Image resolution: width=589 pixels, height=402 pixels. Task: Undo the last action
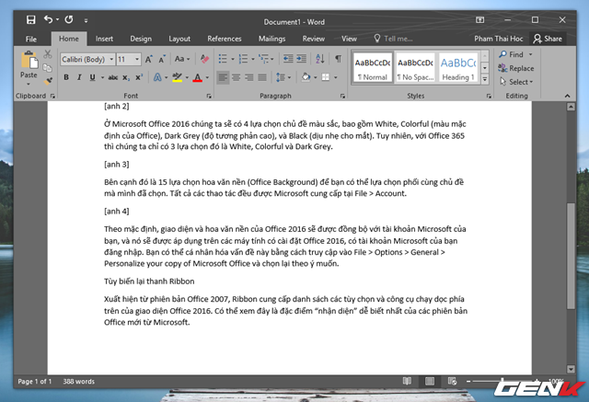[48, 19]
